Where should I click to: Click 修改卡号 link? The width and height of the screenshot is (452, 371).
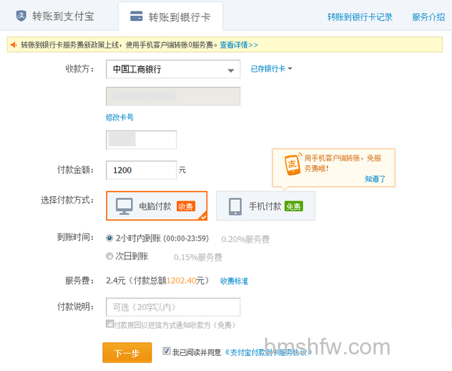pyautogui.click(x=119, y=118)
